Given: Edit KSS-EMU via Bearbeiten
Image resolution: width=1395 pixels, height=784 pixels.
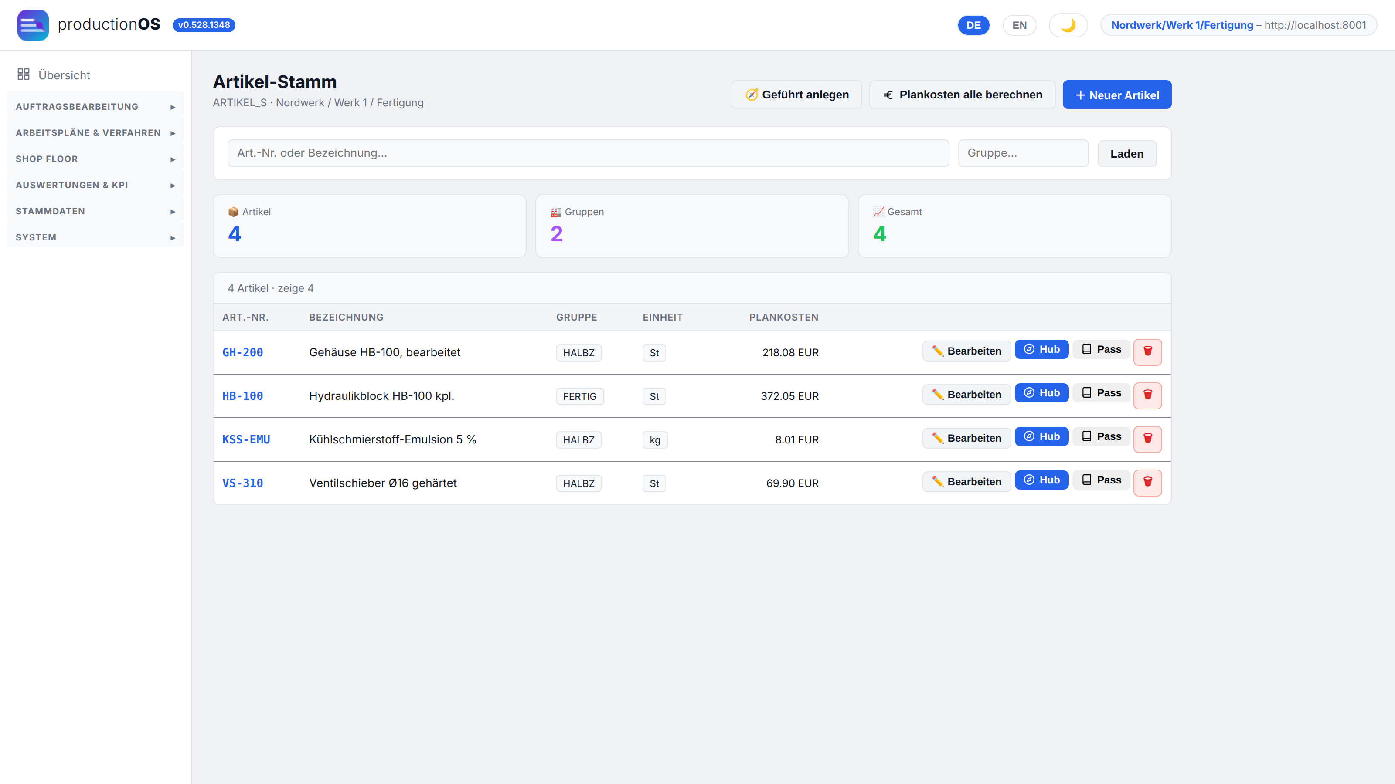Looking at the screenshot, I should coord(966,438).
